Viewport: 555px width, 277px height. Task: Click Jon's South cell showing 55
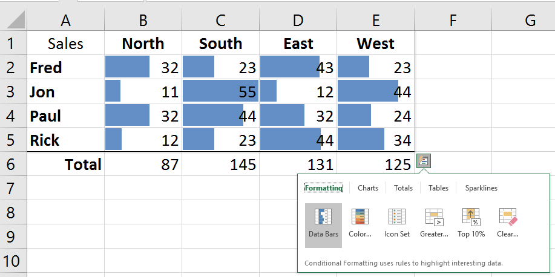220,92
